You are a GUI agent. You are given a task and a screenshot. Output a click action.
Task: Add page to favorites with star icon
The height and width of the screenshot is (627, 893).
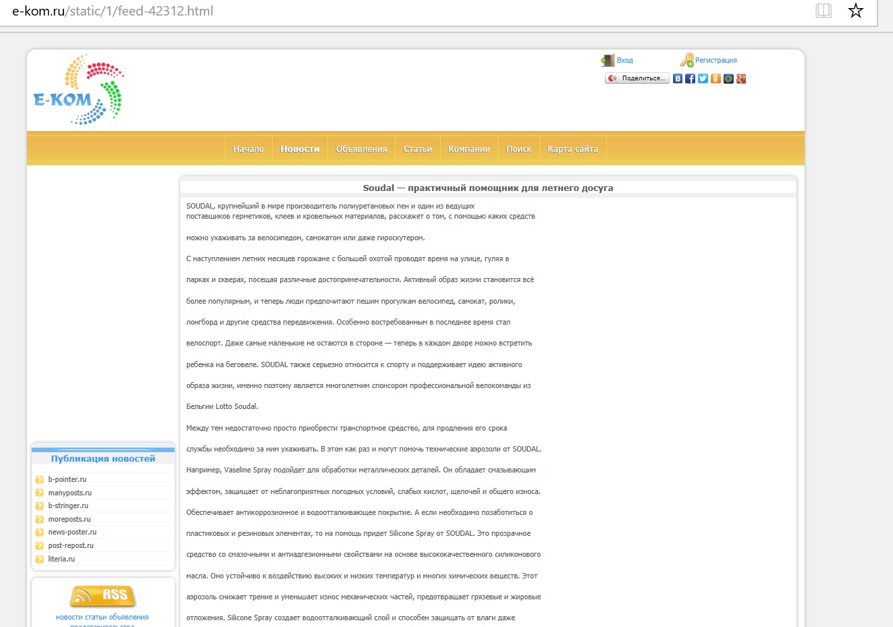pyautogui.click(x=856, y=11)
